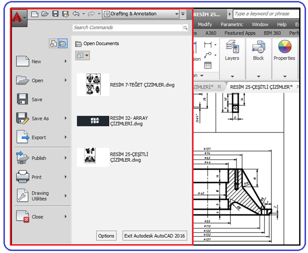The width and height of the screenshot is (308, 253).
Task: Show Recent Documents list icon
Action: click(53, 43)
